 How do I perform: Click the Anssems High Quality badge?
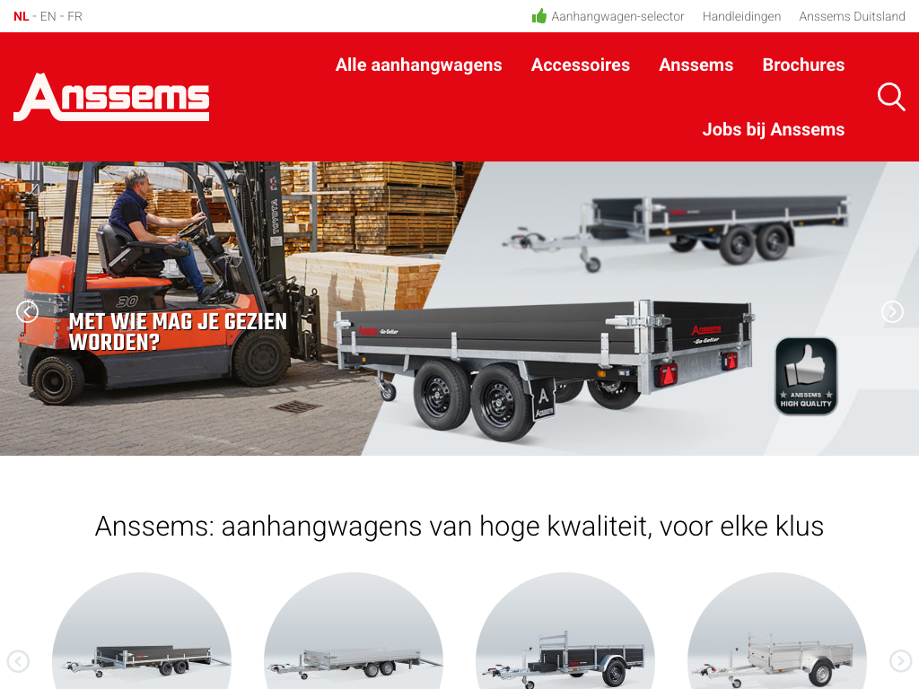pyautogui.click(x=806, y=376)
